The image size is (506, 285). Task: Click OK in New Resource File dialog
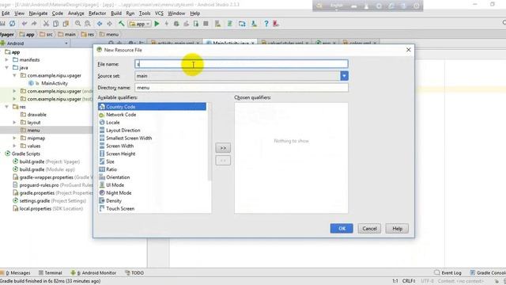342,229
